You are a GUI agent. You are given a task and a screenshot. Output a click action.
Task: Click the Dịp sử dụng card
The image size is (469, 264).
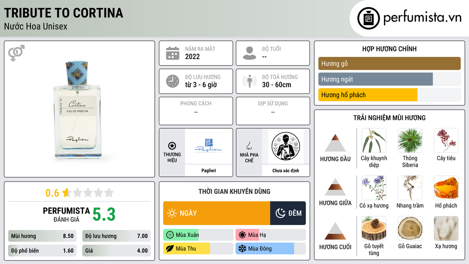[273, 111]
